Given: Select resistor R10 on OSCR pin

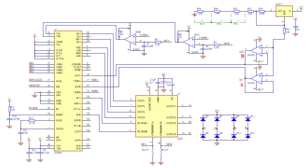Looking at the screenshot, I should tap(31, 120).
